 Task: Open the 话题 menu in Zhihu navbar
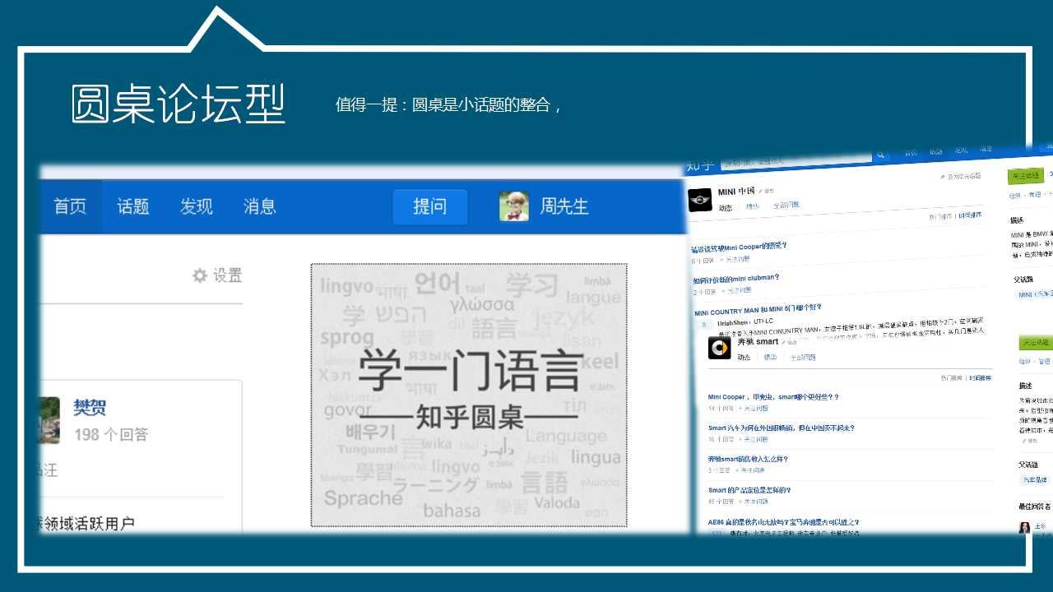(133, 207)
